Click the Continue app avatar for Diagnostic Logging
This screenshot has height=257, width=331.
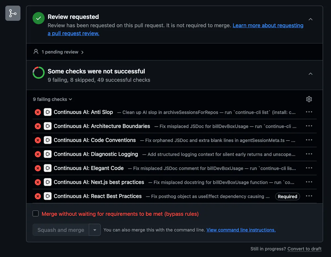(48, 154)
